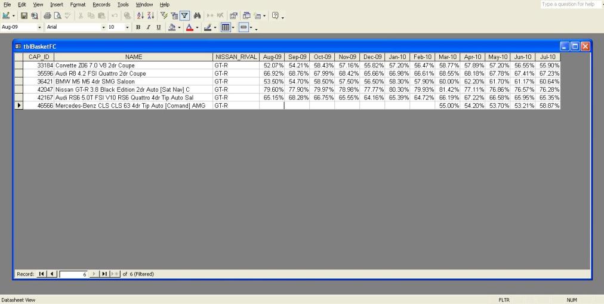Viewport: 604px width, 304px height.
Task: Open Print Preview icon
Action: coord(57,15)
